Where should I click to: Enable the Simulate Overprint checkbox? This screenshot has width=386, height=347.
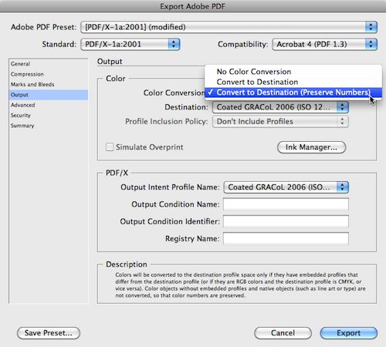110,147
